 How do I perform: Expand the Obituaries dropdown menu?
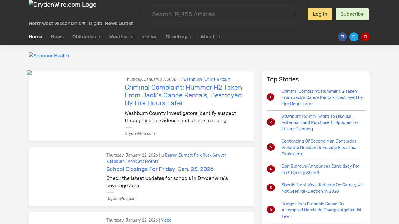coord(87,37)
